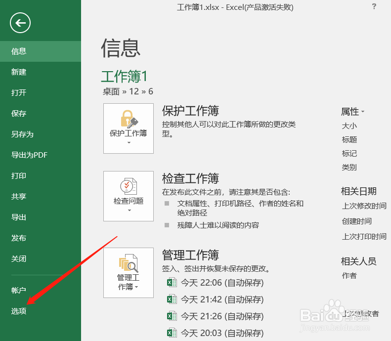Click folder 6 in the file path

pyautogui.click(x=151, y=91)
